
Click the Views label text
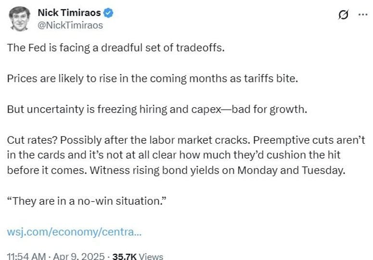tap(150, 257)
